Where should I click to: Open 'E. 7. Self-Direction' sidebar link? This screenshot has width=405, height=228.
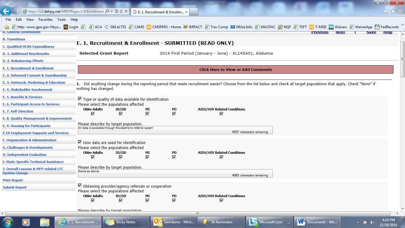coord(18,111)
